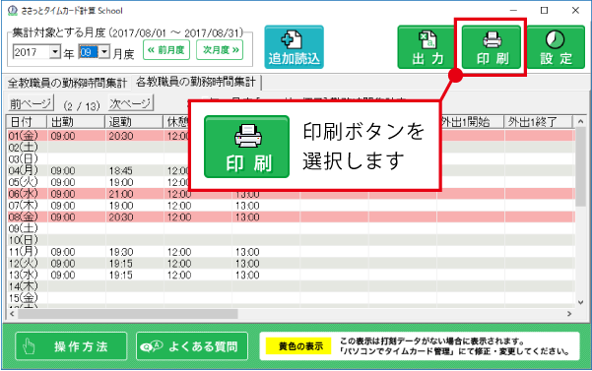The image size is (592, 371).
Task: Click the 出力 export button
Action: [x=428, y=47]
